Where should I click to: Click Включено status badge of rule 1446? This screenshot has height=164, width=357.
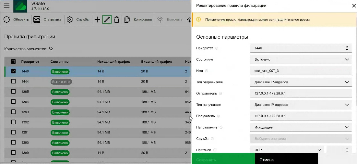tap(60, 72)
